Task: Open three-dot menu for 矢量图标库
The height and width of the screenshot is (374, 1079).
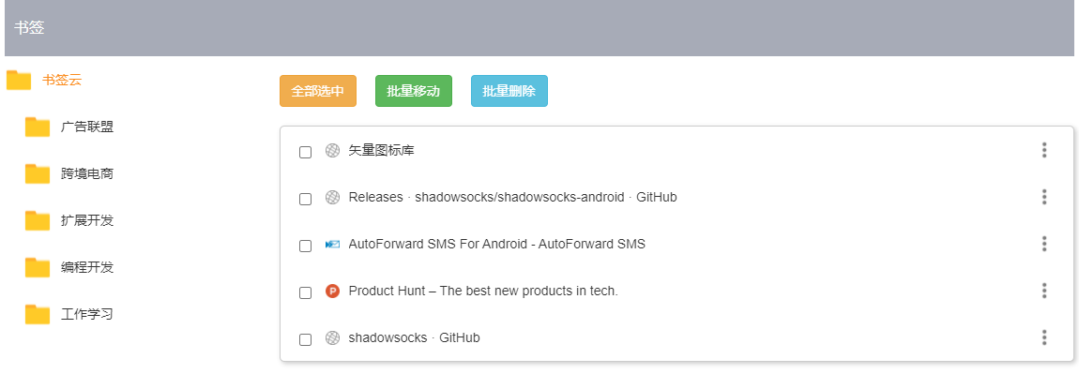Action: pyautogui.click(x=1044, y=150)
